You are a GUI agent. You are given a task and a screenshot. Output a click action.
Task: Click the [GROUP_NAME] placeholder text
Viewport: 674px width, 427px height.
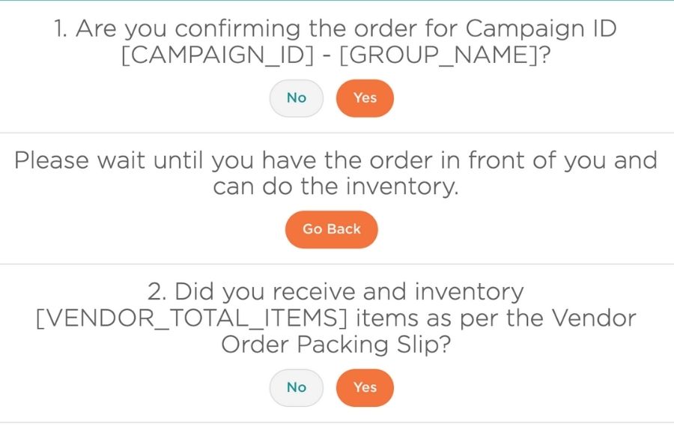click(x=439, y=56)
